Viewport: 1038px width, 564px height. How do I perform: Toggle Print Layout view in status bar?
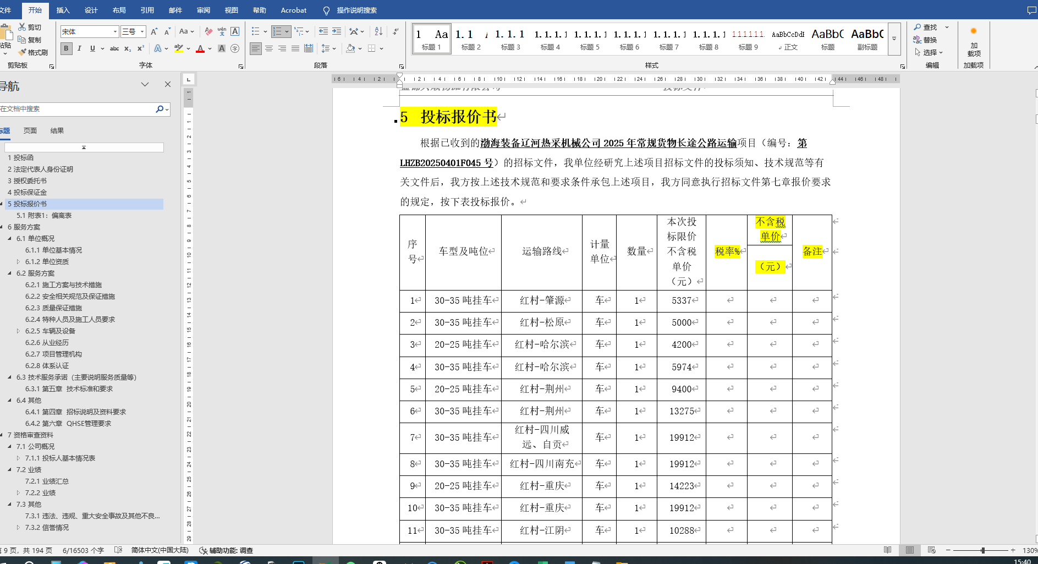909,550
